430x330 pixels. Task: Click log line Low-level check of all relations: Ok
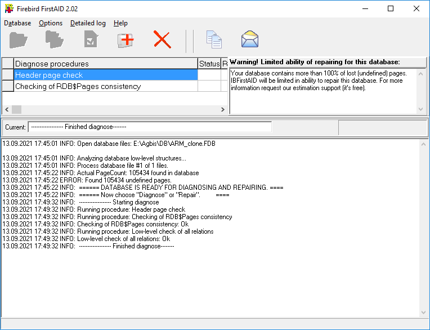click(x=86, y=239)
